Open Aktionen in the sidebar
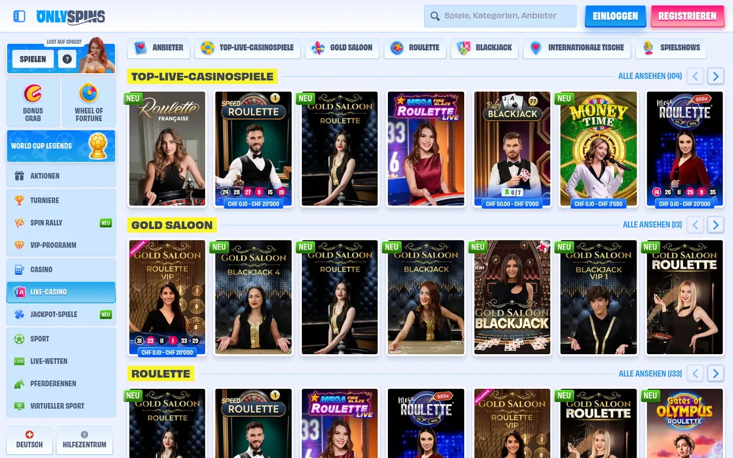Viewport: 733px width, 458px height. (x=61, y=176)
